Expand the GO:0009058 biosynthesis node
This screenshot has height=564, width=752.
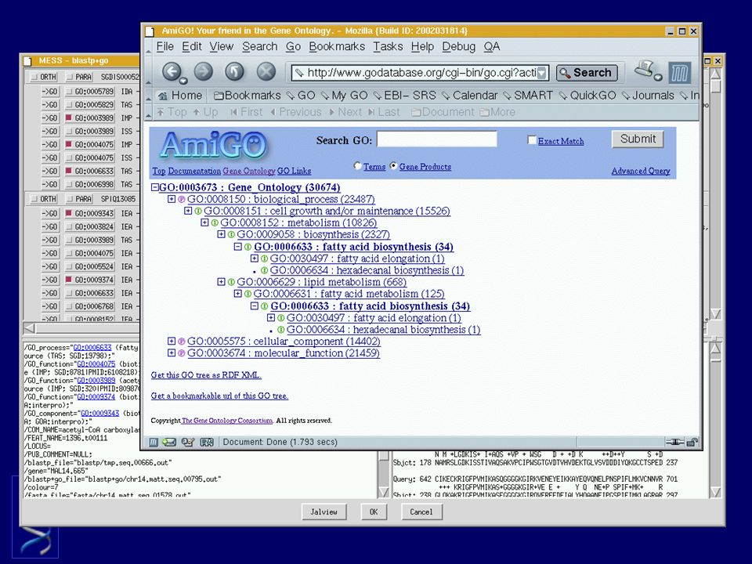221,234
